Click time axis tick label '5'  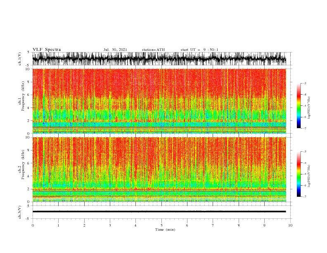click(161, 225)
